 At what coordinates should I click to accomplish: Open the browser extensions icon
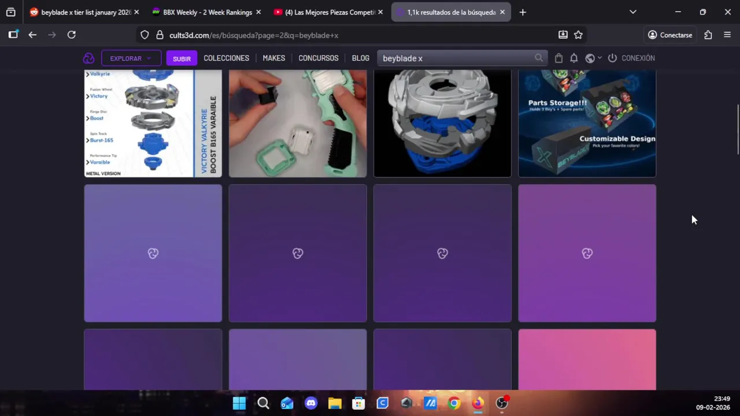pyautogui.click(x=708, y=35)
